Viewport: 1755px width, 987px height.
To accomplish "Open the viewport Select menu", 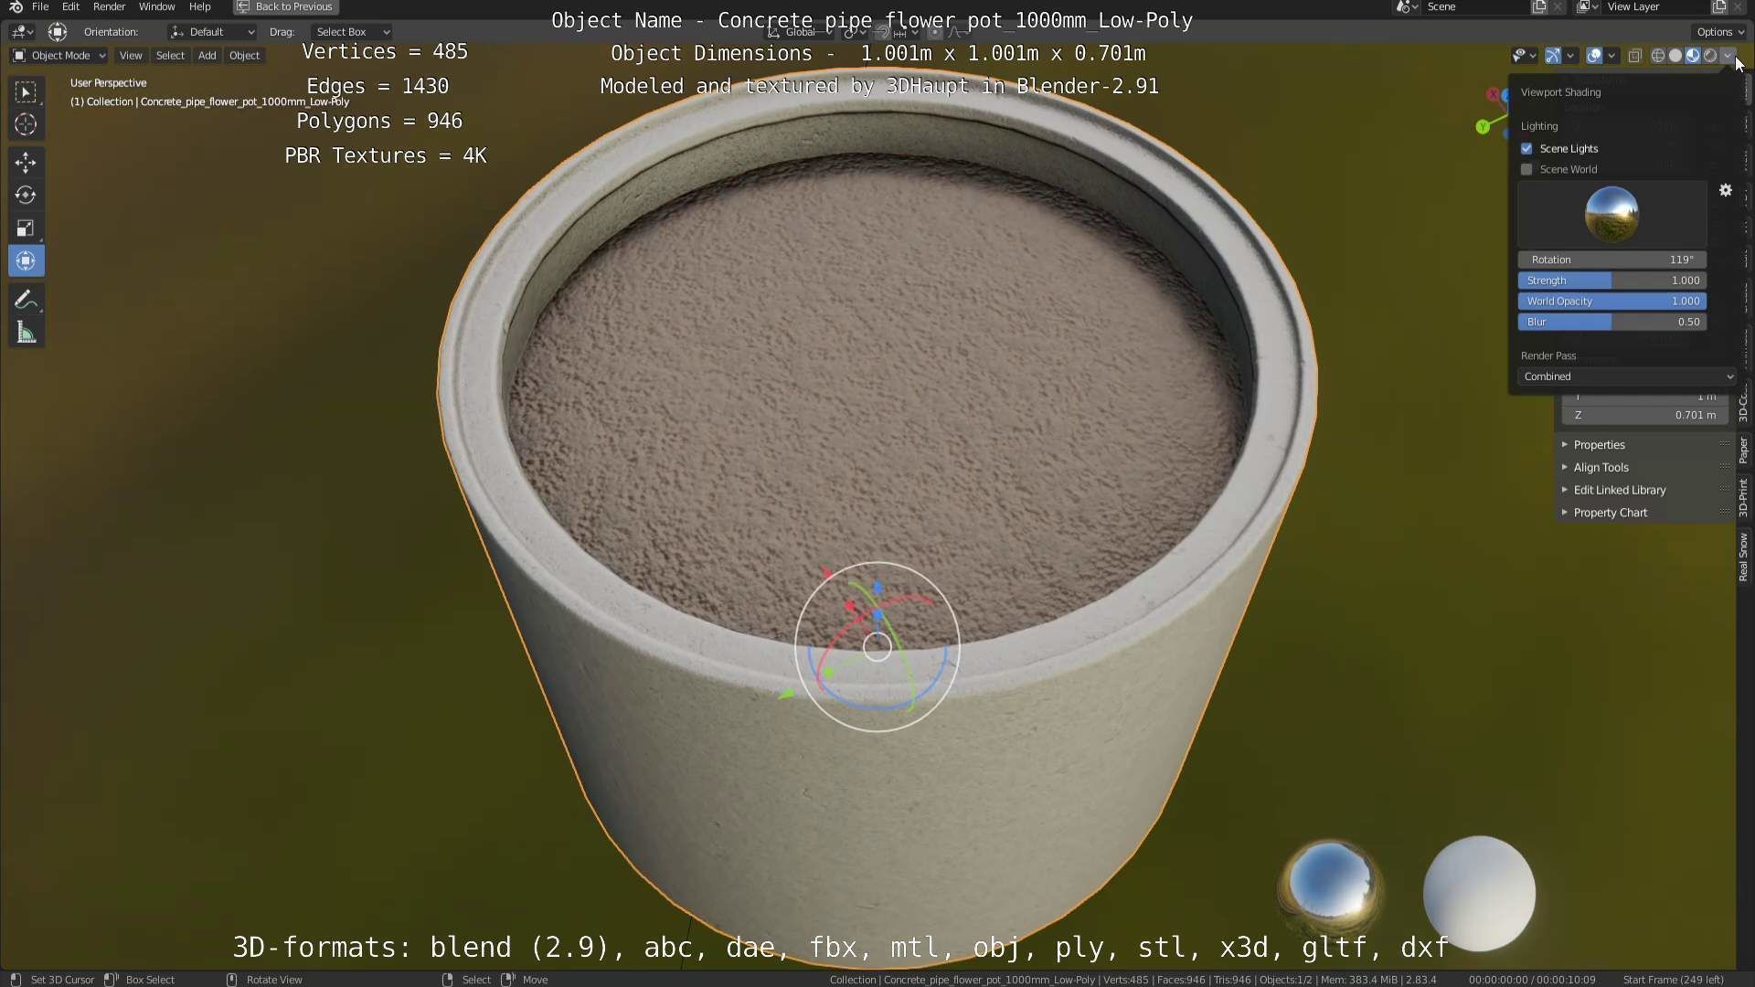I will click(x=170, y=56).
